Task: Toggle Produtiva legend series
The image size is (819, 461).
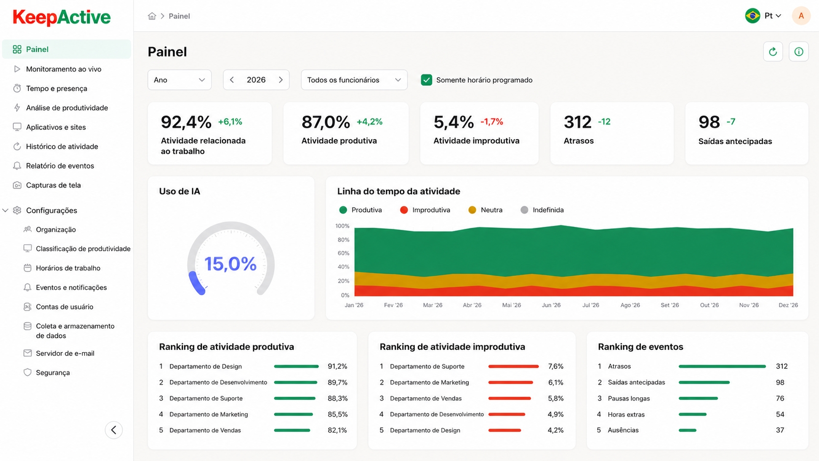Action: 361,210
